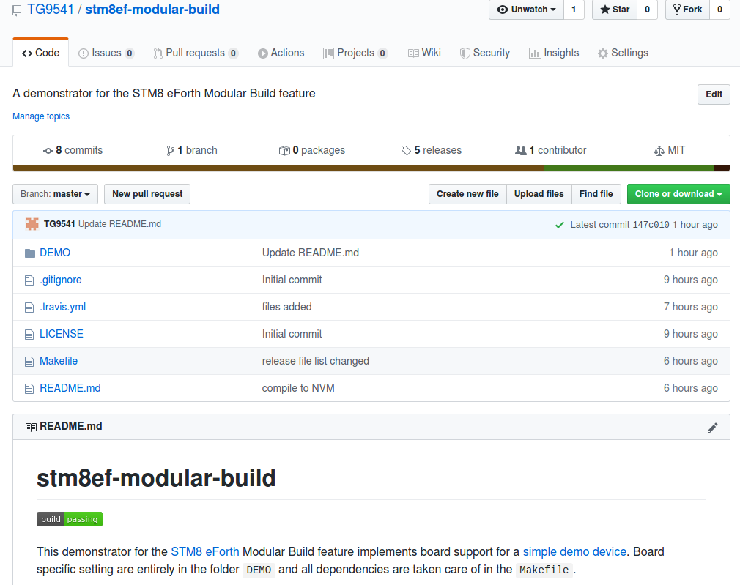This screenshot has height=585, width=740.
Task: Click Upload files button
Action: coord(539,194)
